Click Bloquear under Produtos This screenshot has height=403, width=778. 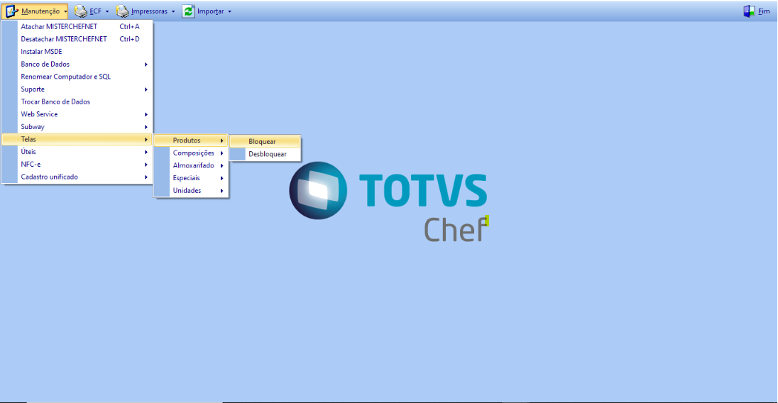(265, 142)
